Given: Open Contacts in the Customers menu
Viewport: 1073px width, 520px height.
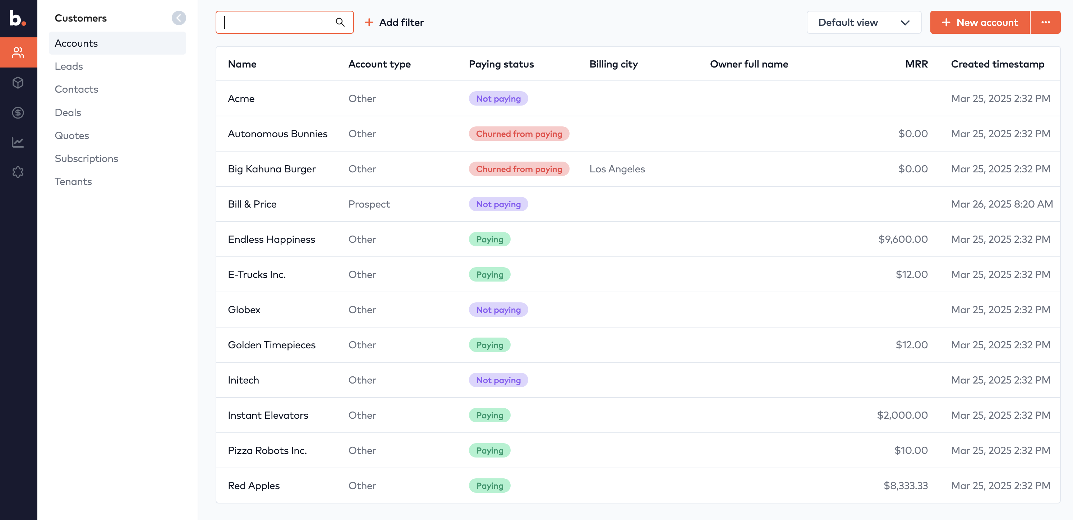Looking at the screenshot, I should tap(76, 89).
